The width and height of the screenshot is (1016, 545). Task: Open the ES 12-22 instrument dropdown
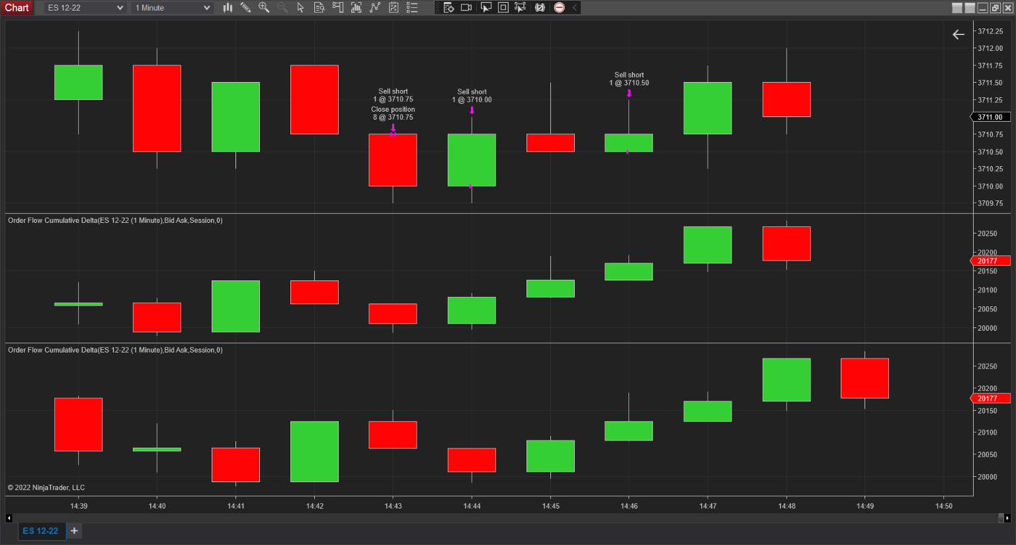point(85,8)
